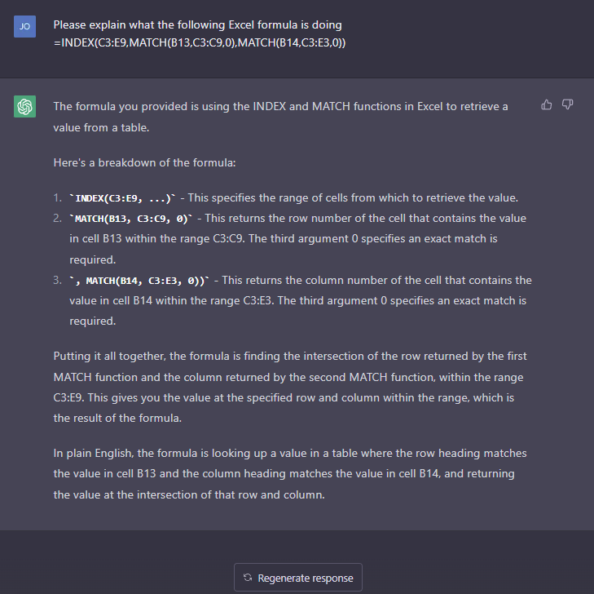Image resolution: width=594 pixels, height=594 pixels.
Task: Click the =INDEX formula line in the prompt
Action: click(x=200, y=42)
